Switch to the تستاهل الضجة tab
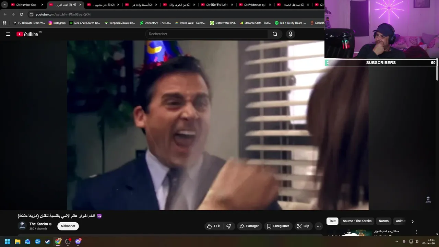 [293, 5]
